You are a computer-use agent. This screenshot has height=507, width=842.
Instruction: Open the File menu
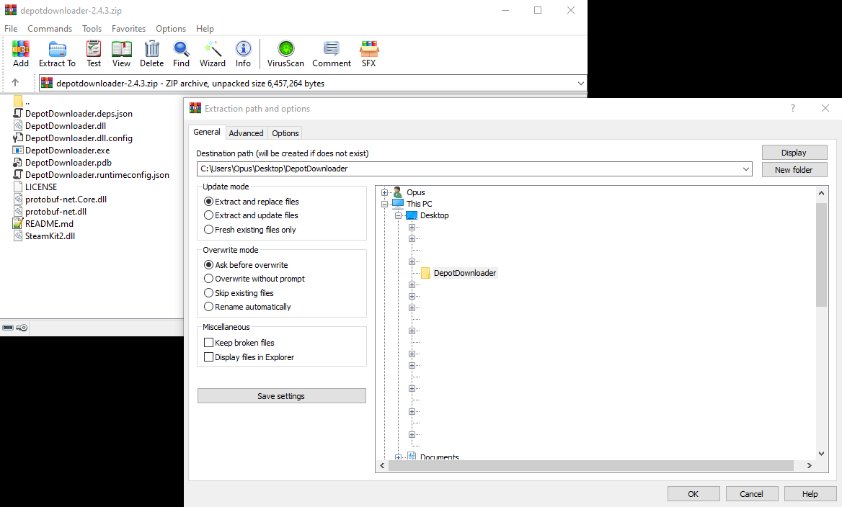click(11, 28)
